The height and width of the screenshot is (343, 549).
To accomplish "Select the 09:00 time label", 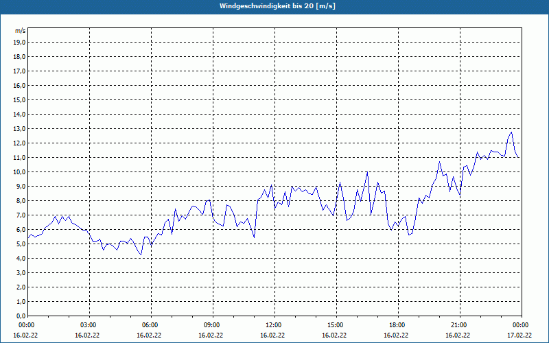I will (x=213, y=325).
